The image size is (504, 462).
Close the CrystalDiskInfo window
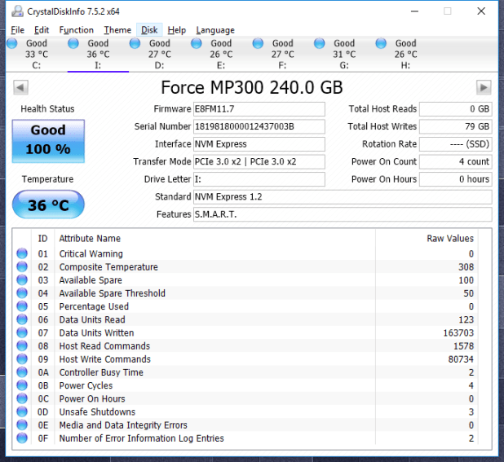pos(481,11)
